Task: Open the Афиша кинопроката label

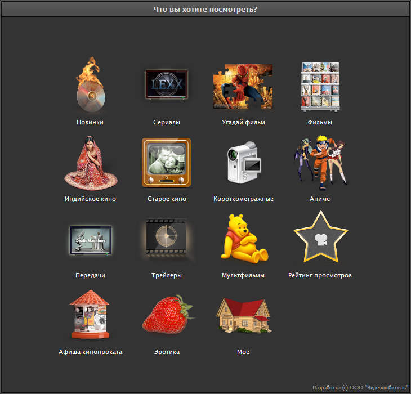Action: click(x=91, y=352)
